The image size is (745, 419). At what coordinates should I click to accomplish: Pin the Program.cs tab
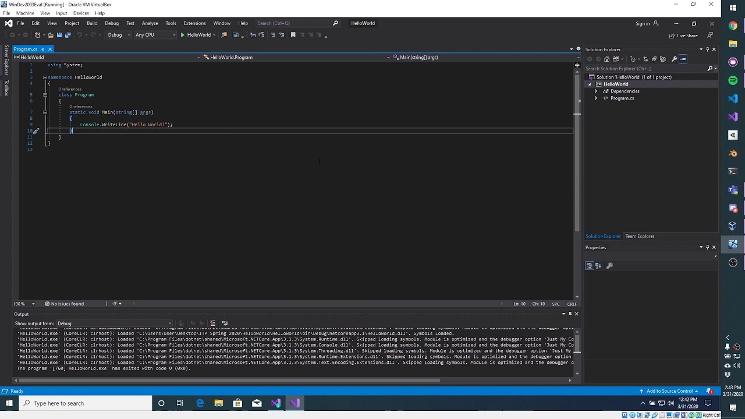(x=42, y=49)
